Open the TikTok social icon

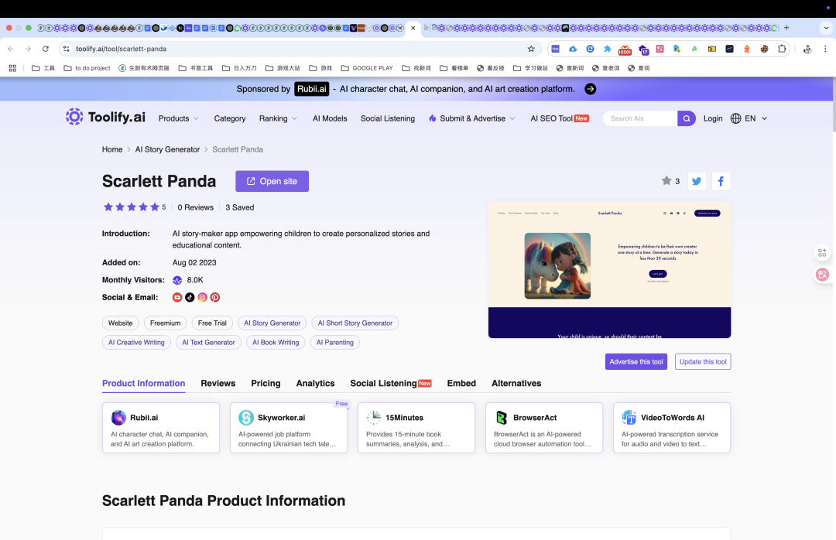tap(190, 297)
